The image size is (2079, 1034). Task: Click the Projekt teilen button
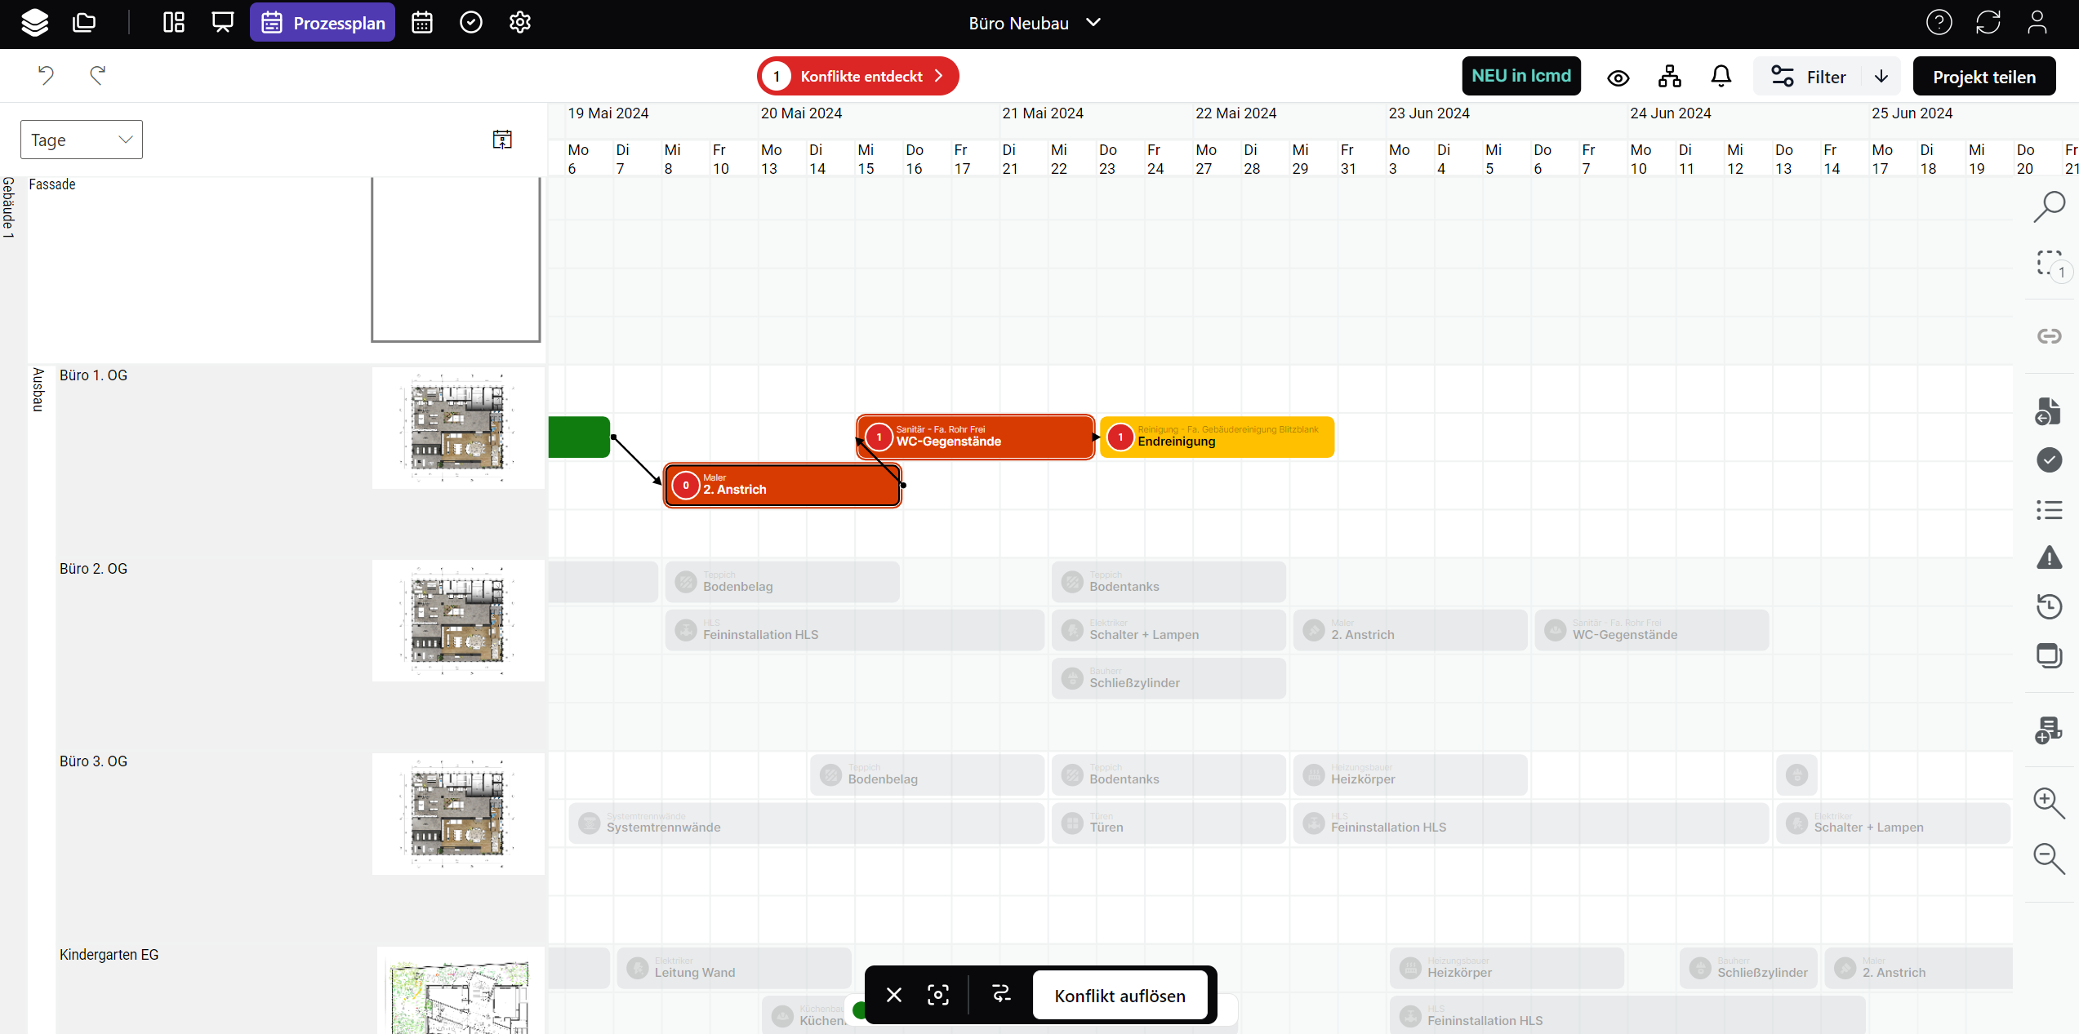tap(1983, 77)
